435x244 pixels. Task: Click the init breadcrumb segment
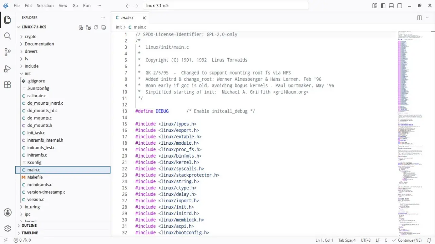point(119,27)
